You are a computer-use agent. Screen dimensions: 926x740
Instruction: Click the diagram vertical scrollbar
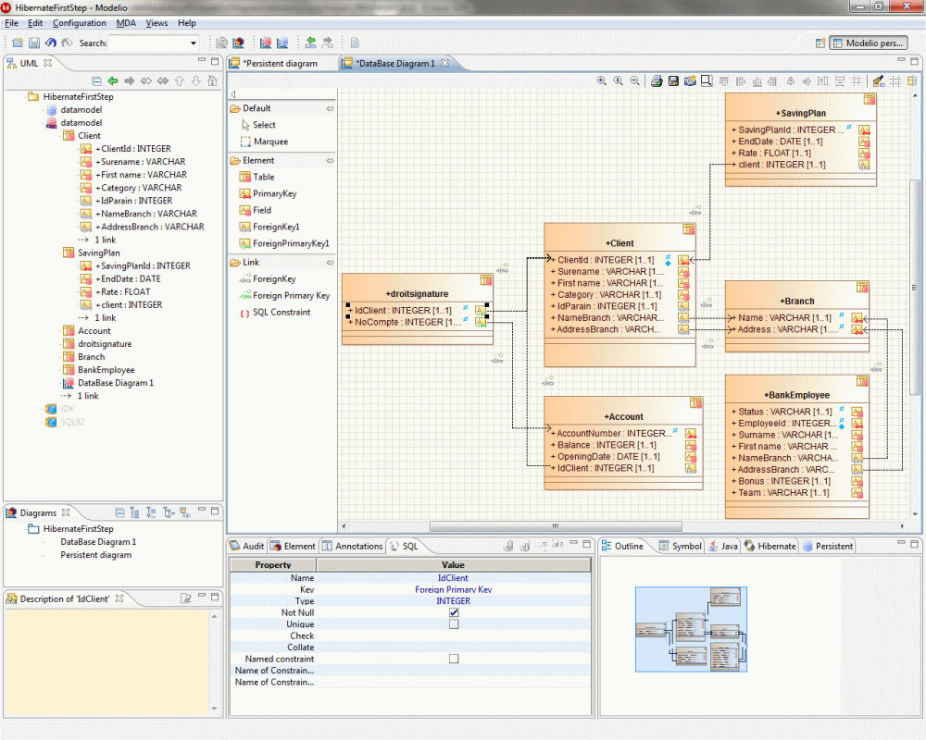(x=915, y=286)
